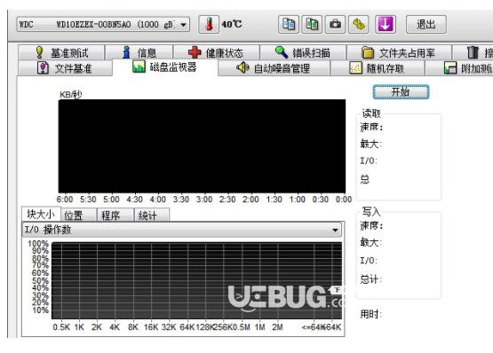
Task: Switch to the 信息 tab
Action: (x=139, y=52)
